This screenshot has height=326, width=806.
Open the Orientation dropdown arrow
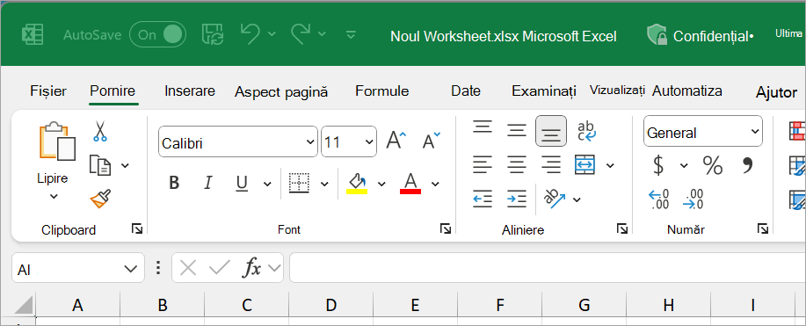(x=577, y=199)
